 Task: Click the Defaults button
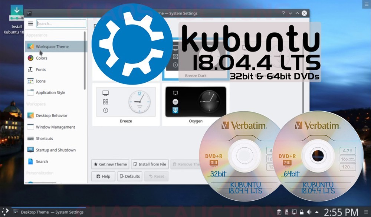click(129, 176)
